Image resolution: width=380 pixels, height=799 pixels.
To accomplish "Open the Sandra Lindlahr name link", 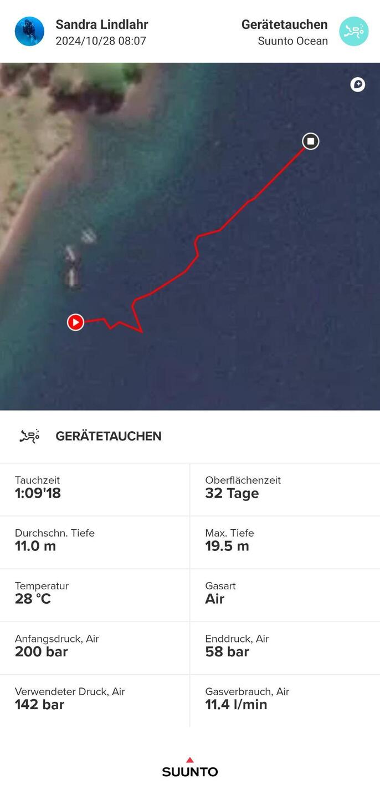I will (x=102, y=24).
